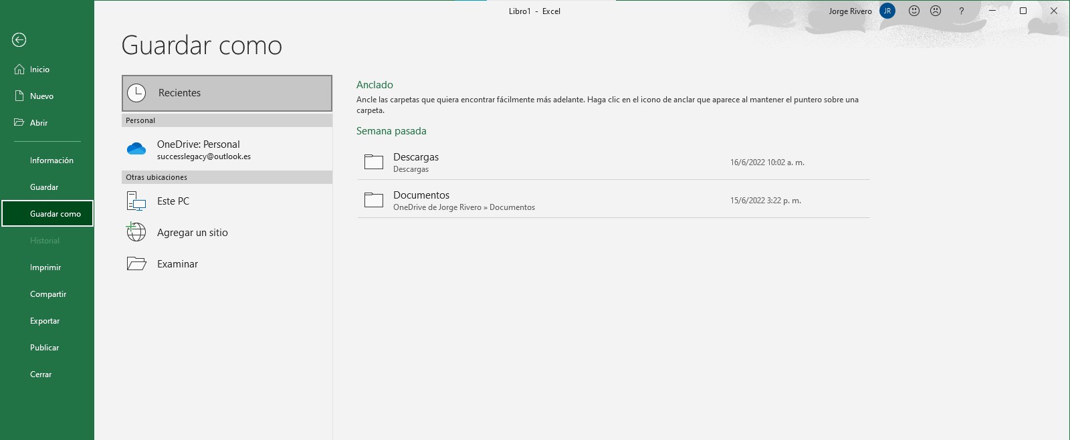1070x440 pixels.
Task: Click the back arrow icon
Action: (x=19, y=40)
